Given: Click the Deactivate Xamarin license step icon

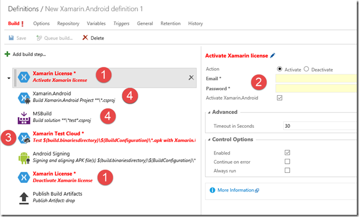Looking at the screenshot, I should [24, 177].
